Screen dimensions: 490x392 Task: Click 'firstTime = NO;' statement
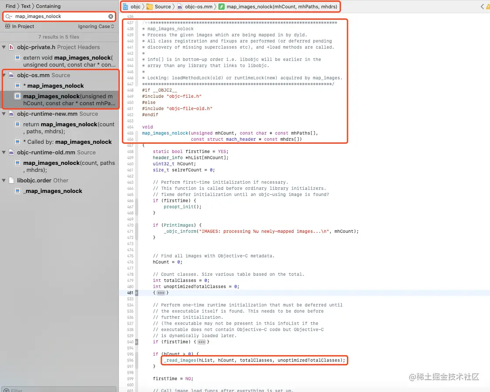173,378
